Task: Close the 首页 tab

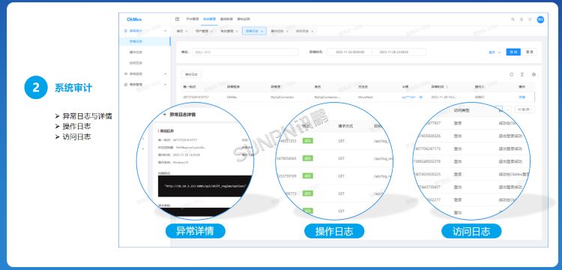Action: (x=187, y=31)
